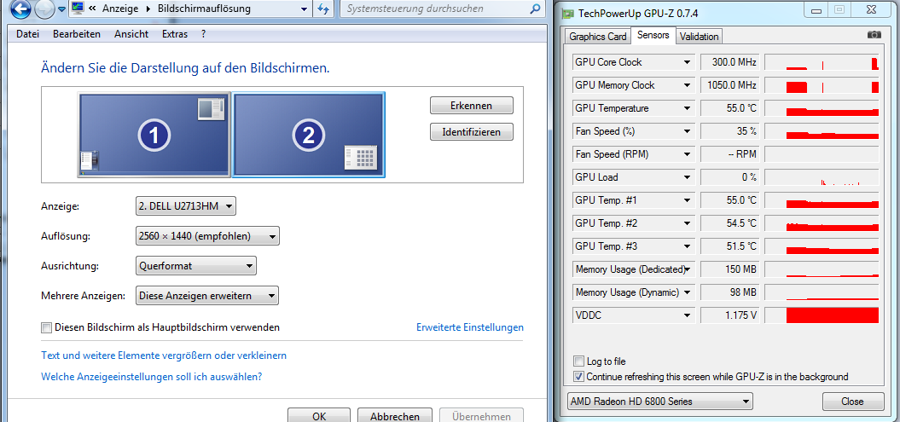Click the magnifier icon in the search box
This screenshot has height=422, width=900.
point(534,9)
